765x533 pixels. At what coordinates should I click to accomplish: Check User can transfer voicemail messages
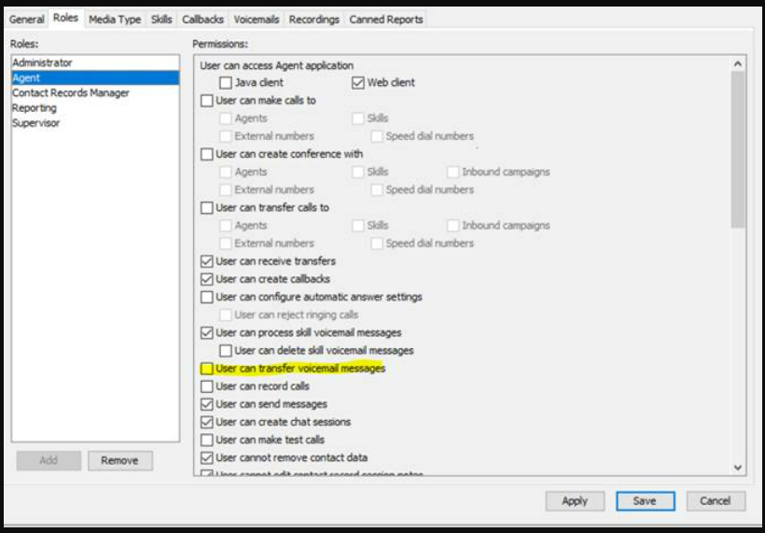pos(207,369)
